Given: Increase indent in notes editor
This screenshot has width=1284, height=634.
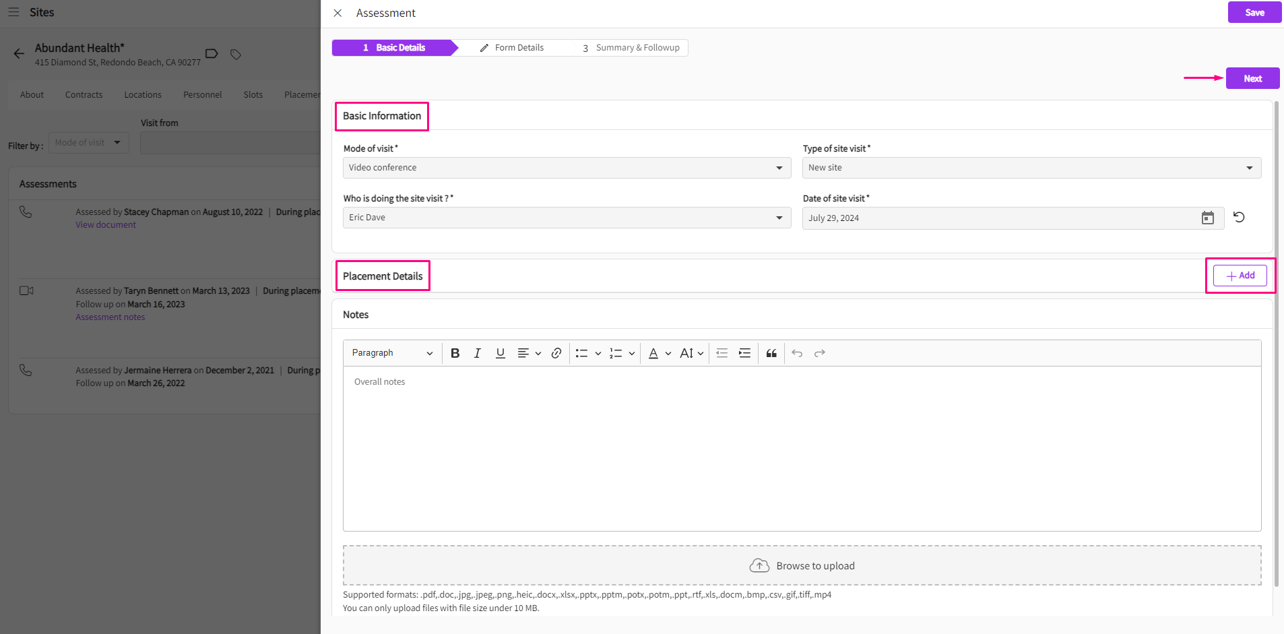Looking at the screenshot, I should click(744, 353).
